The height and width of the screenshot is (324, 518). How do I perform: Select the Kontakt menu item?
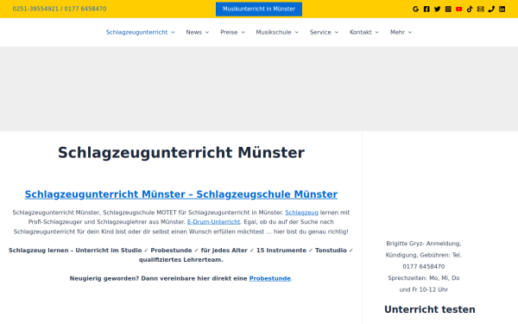tap(360, 33)
